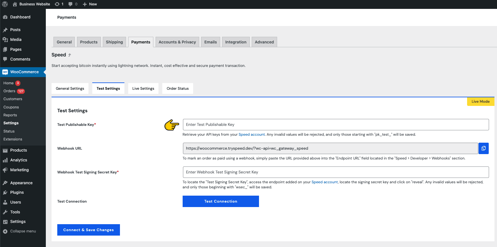This screenshot has height=247, width=497.
Task: Open the Media library icon
Action: coord(5,40)
